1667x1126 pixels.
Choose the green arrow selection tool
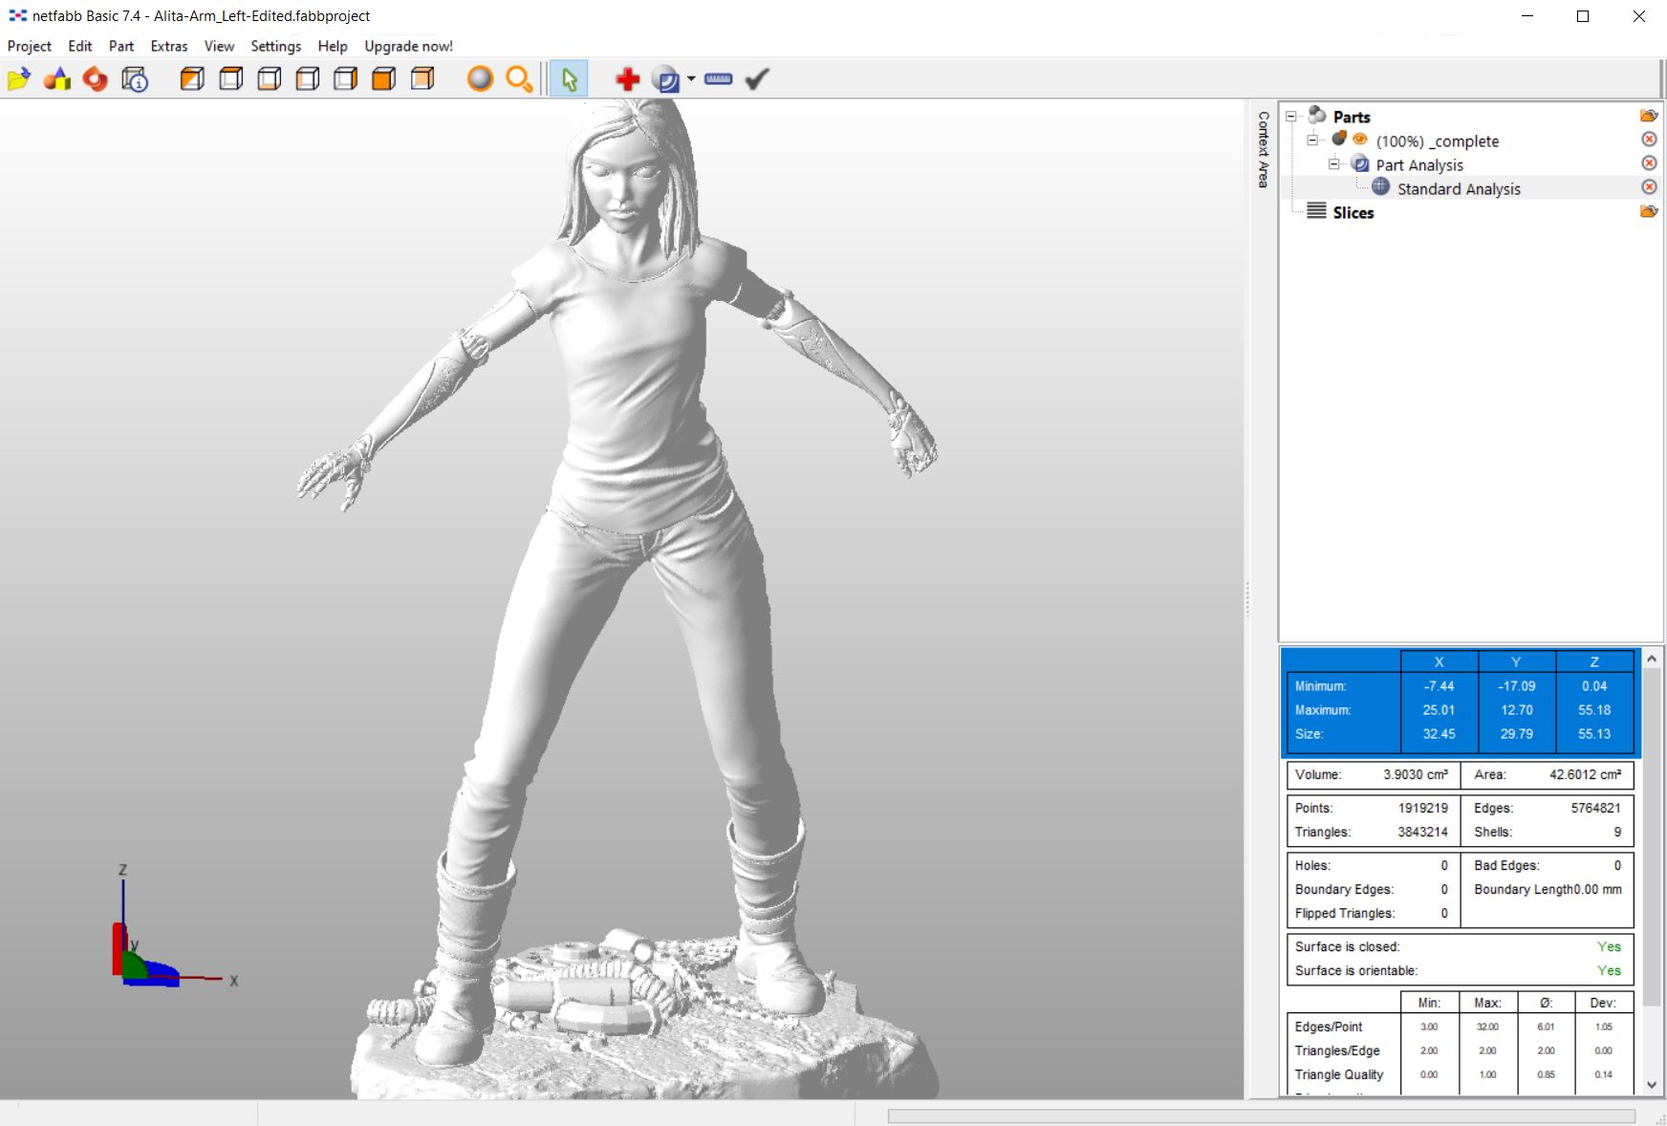click(570, 79)
